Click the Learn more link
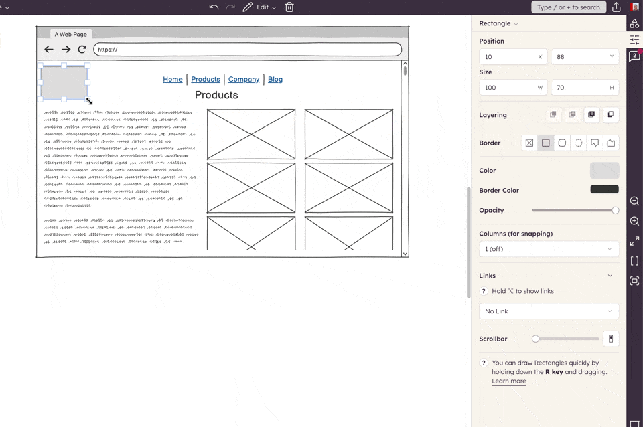The height and width of the screenshot is (427, 643). (x=508, y=381)
